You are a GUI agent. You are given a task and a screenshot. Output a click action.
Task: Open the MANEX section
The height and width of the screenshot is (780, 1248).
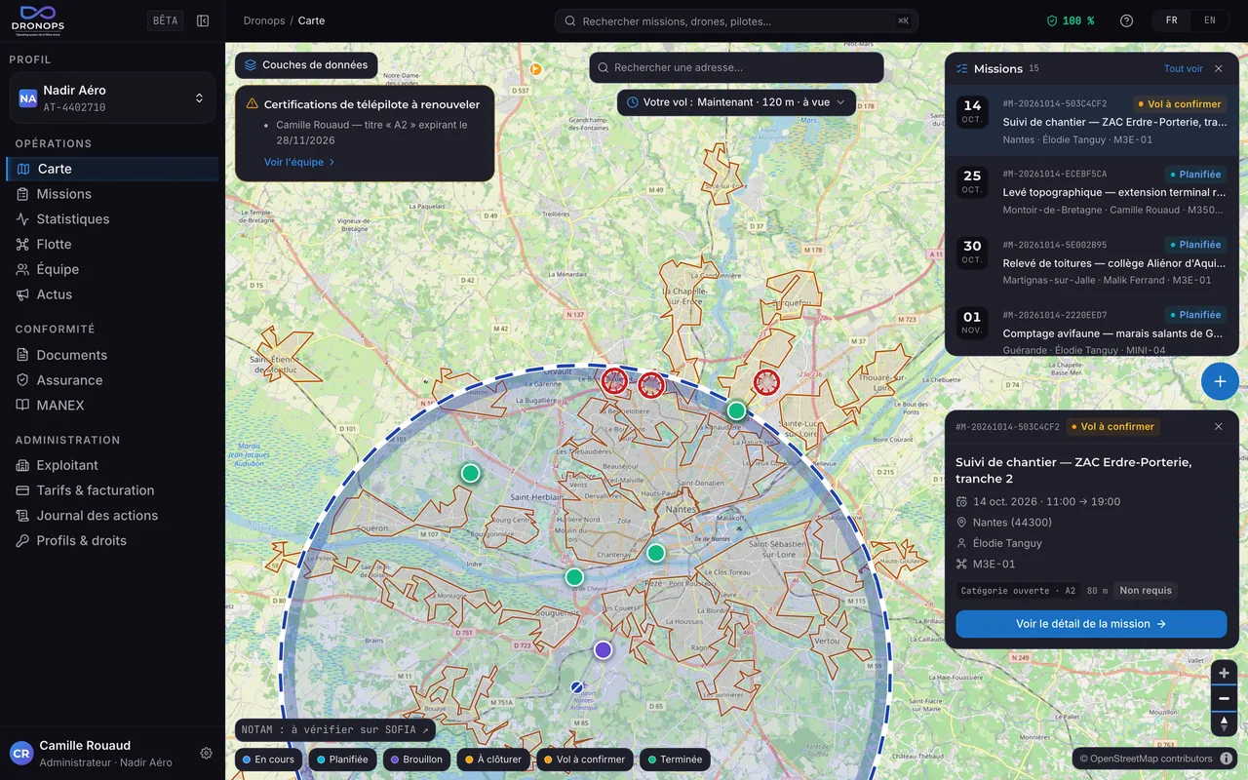pyautogui.click(x=113, y=406)
